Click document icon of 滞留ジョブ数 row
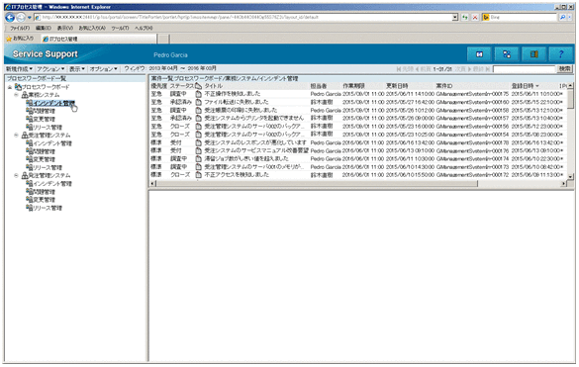The width and height of the screenshot is (579, 367). pos(198,158)
